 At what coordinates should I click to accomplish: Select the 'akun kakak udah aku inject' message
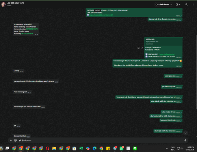[166, 101]
